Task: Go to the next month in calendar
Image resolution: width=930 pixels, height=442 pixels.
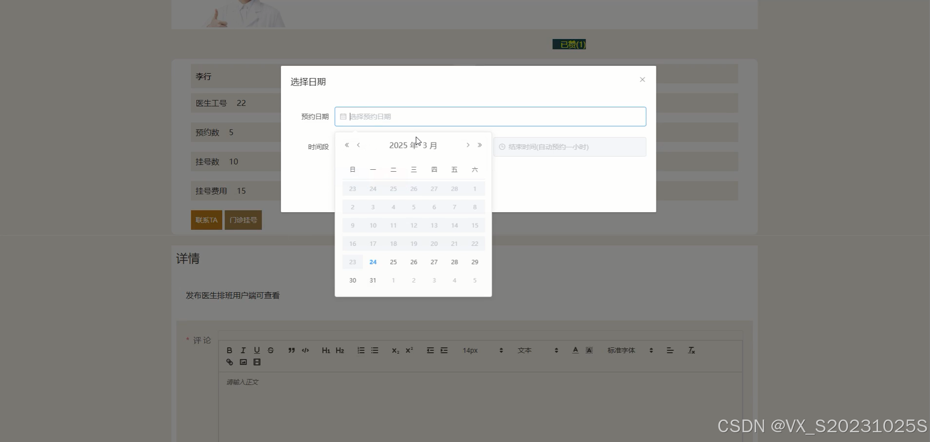Action: [x=468, y=145]
